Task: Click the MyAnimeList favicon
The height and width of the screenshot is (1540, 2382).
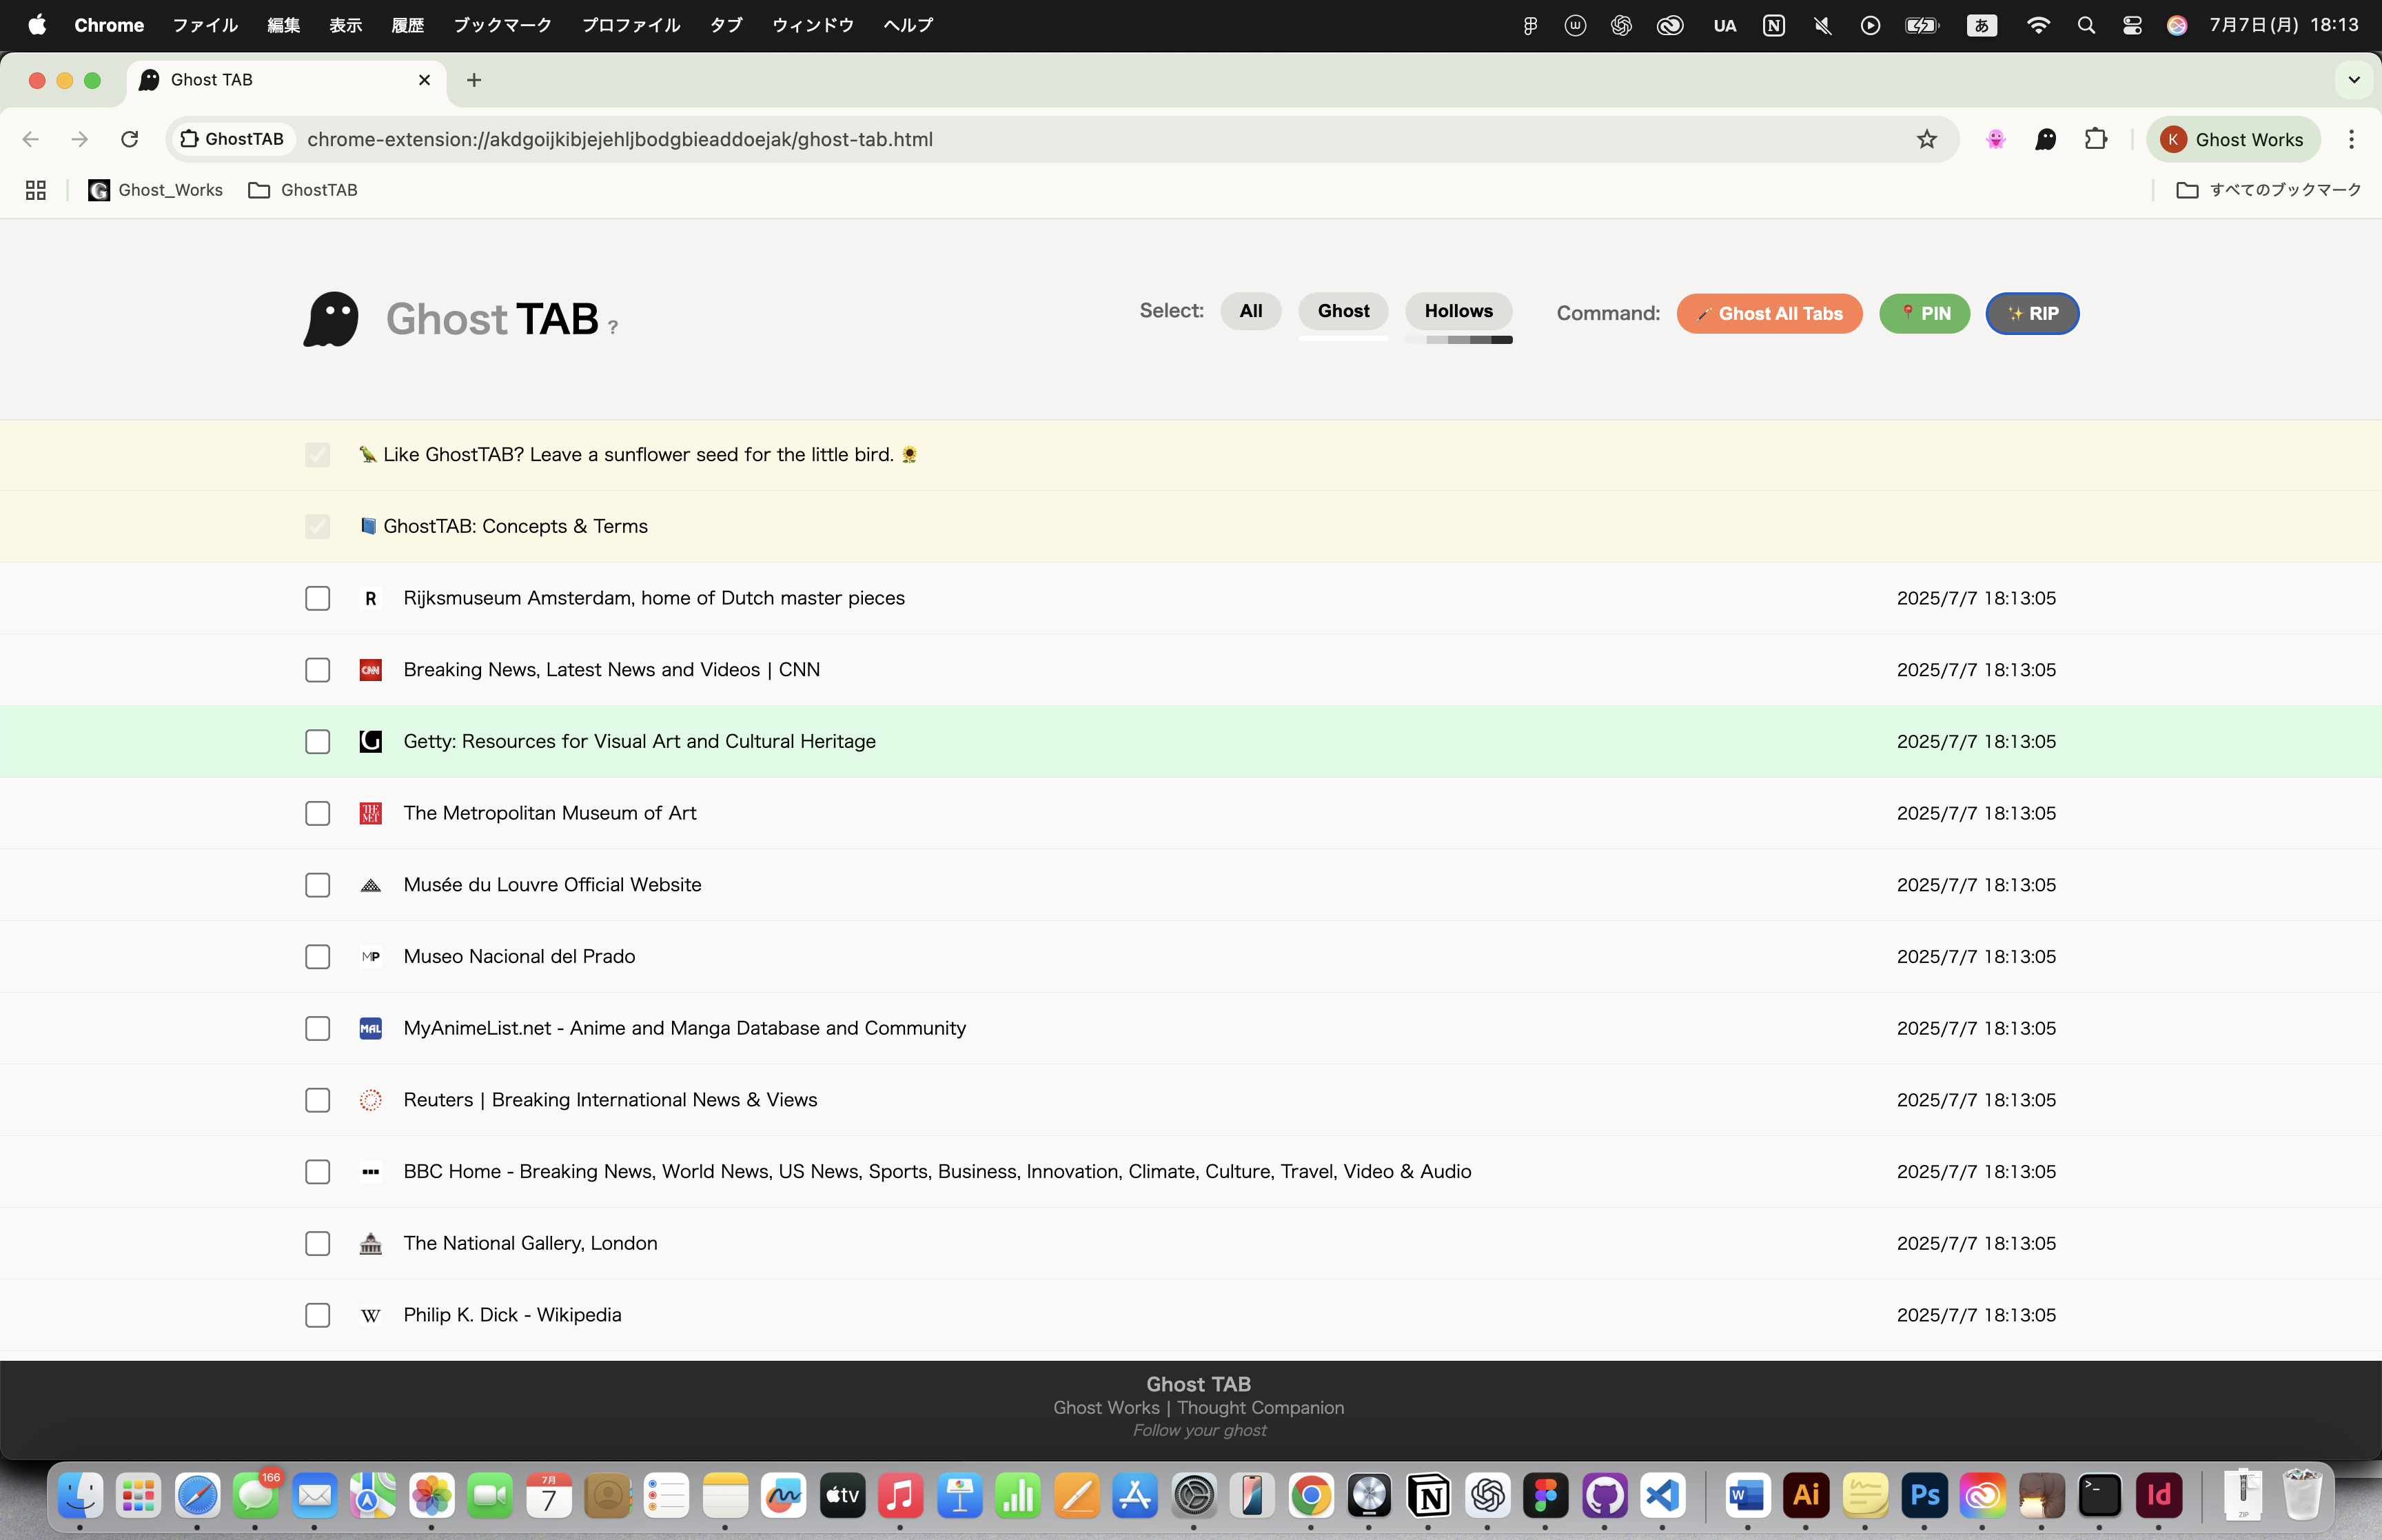Action: pos(371,1028)
